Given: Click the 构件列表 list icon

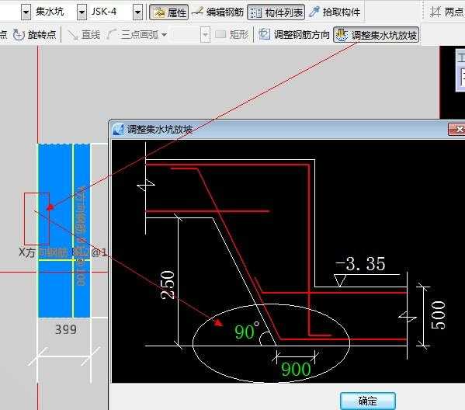Looking at the screenshot, I should tap(255, 12).
